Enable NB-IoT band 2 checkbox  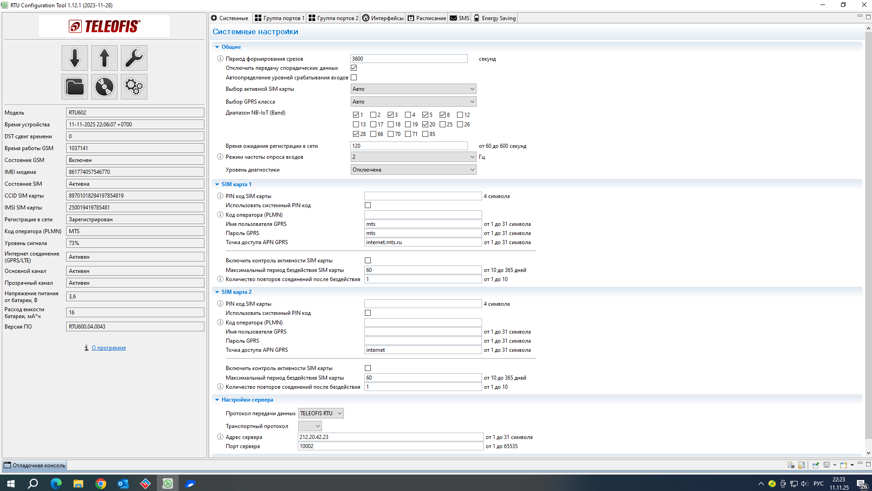click(x=374, y=115)
